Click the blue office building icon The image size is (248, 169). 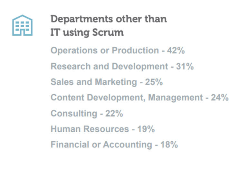click(x=23, y=25)
